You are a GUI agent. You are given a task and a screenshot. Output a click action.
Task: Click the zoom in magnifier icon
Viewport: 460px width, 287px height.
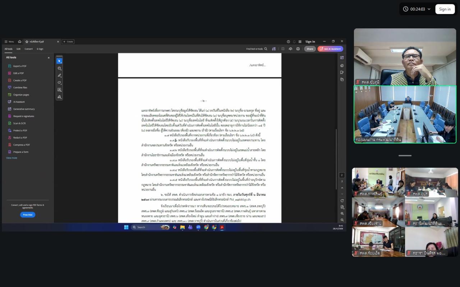click(342, 213)
